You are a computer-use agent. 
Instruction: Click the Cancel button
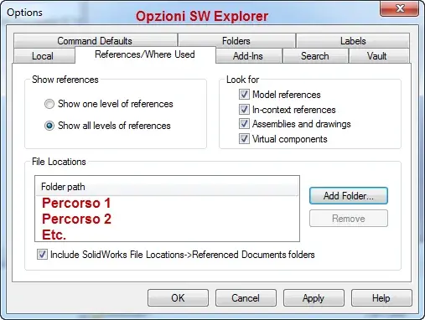(246, 298)
